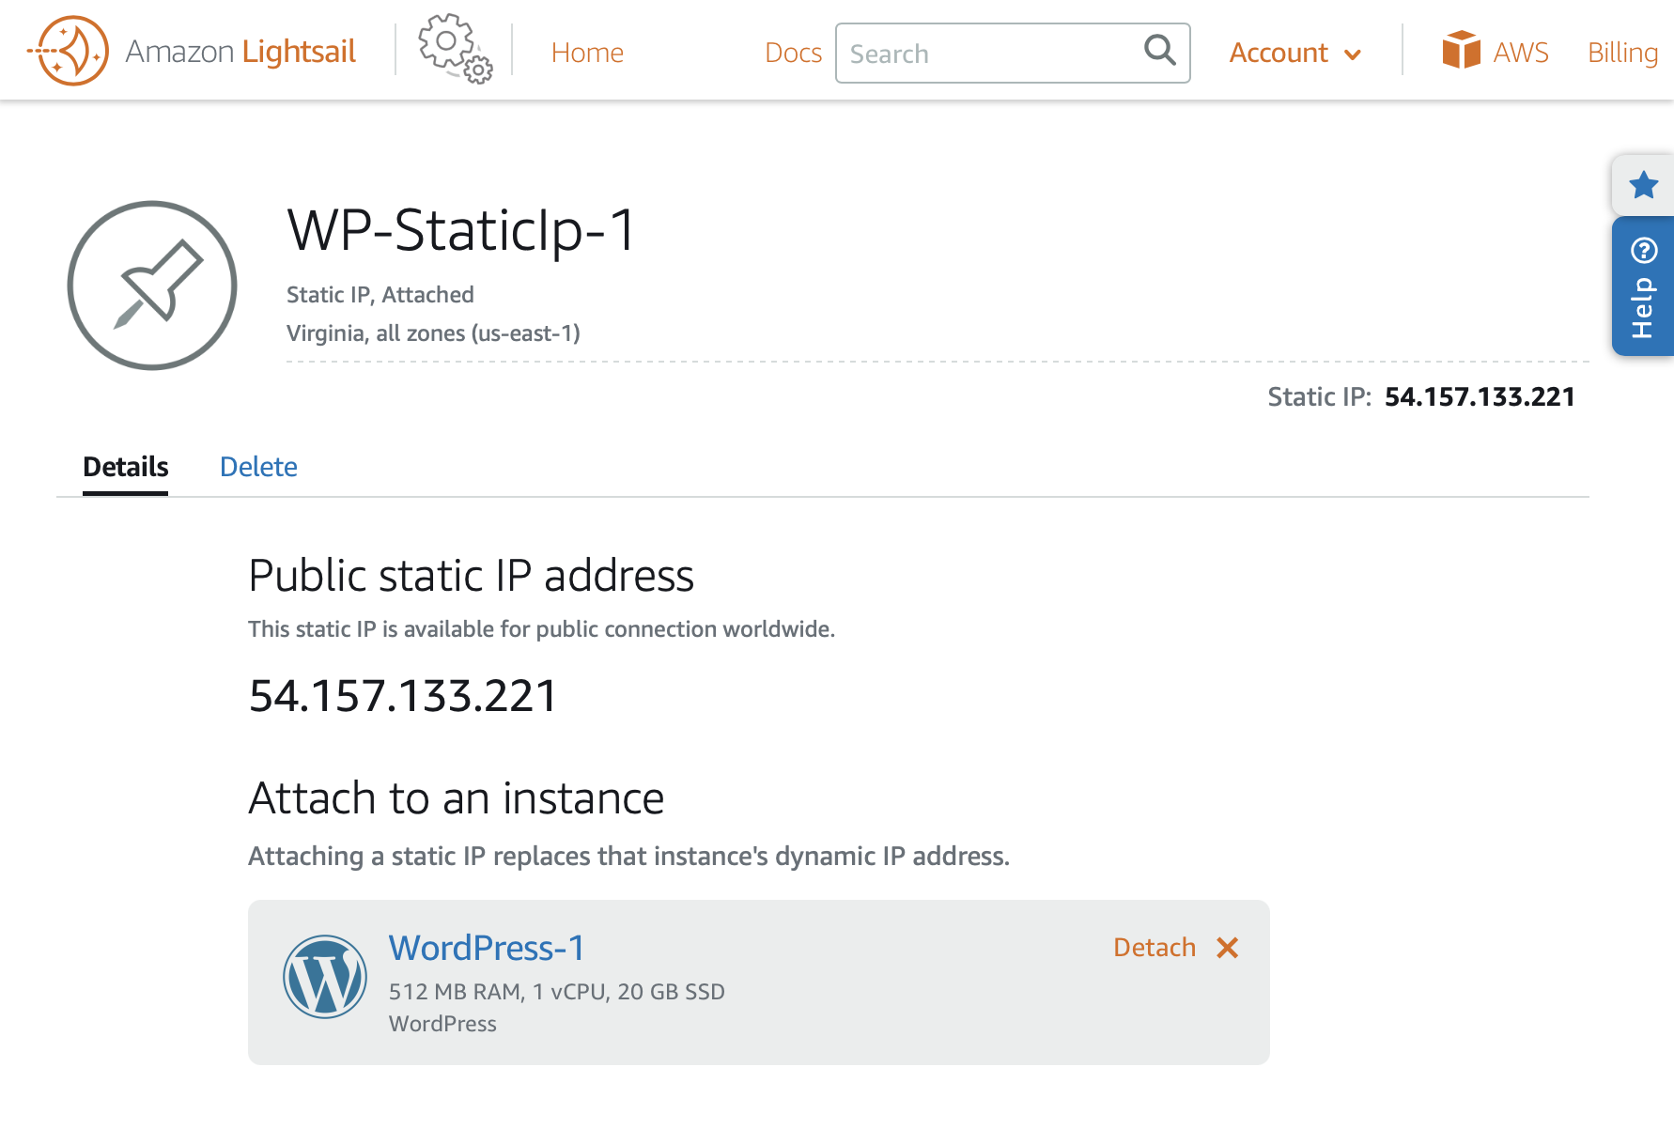The height and width of the screenshot is (1129, 1674).
Task: Click the WordPress logo icon
Action: (x=325, y=976)
